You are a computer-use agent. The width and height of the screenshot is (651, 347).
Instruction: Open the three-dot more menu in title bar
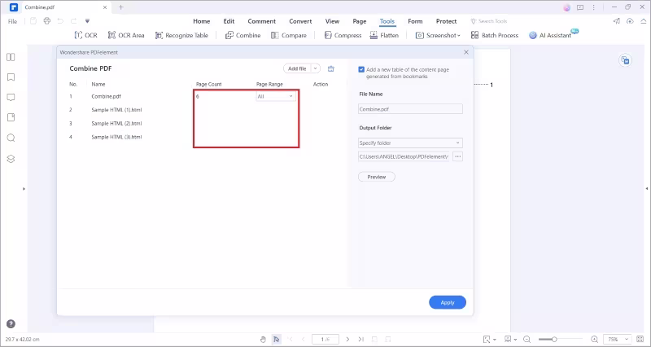(594, 7)
